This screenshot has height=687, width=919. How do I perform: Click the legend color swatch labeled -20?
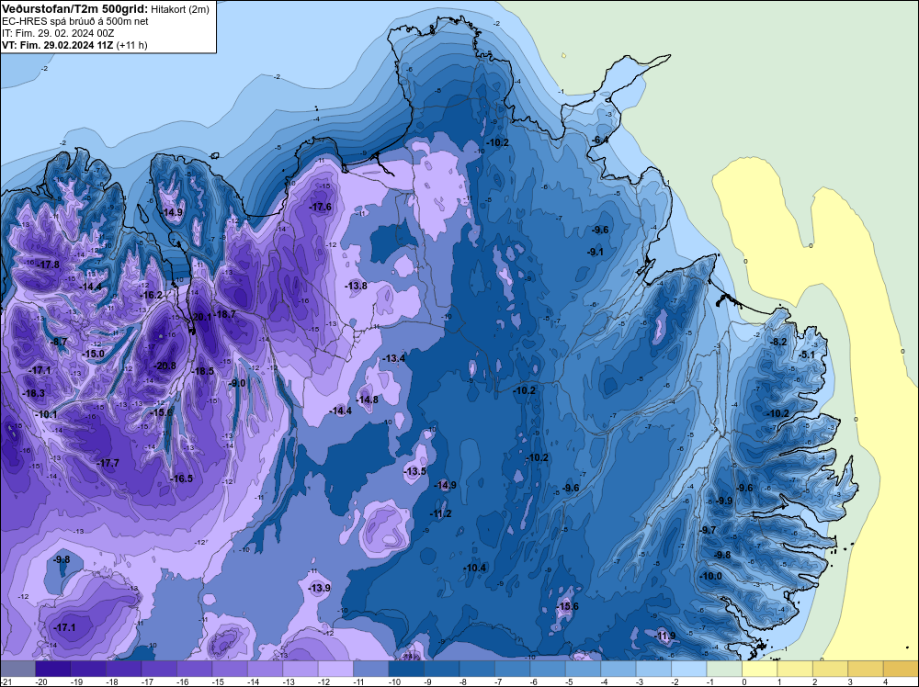point(52,669)
